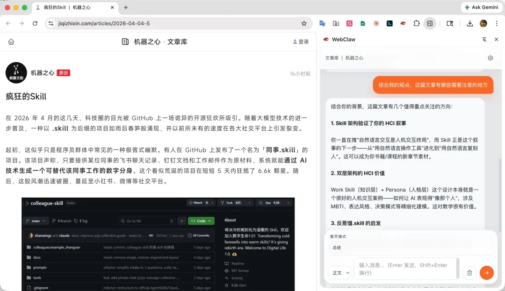Open site information icon in address bar

click(x=51, y=23)
